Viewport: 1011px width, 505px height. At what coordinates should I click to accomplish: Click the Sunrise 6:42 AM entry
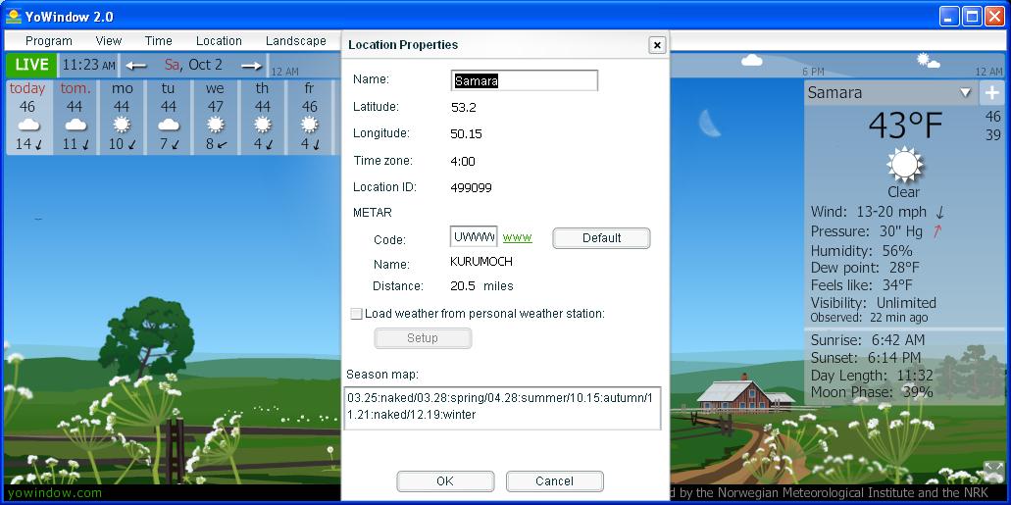868,340
